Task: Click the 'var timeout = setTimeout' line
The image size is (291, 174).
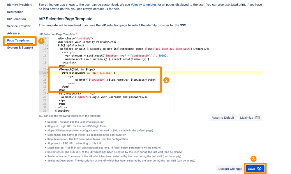Action: tap(116, 56)
